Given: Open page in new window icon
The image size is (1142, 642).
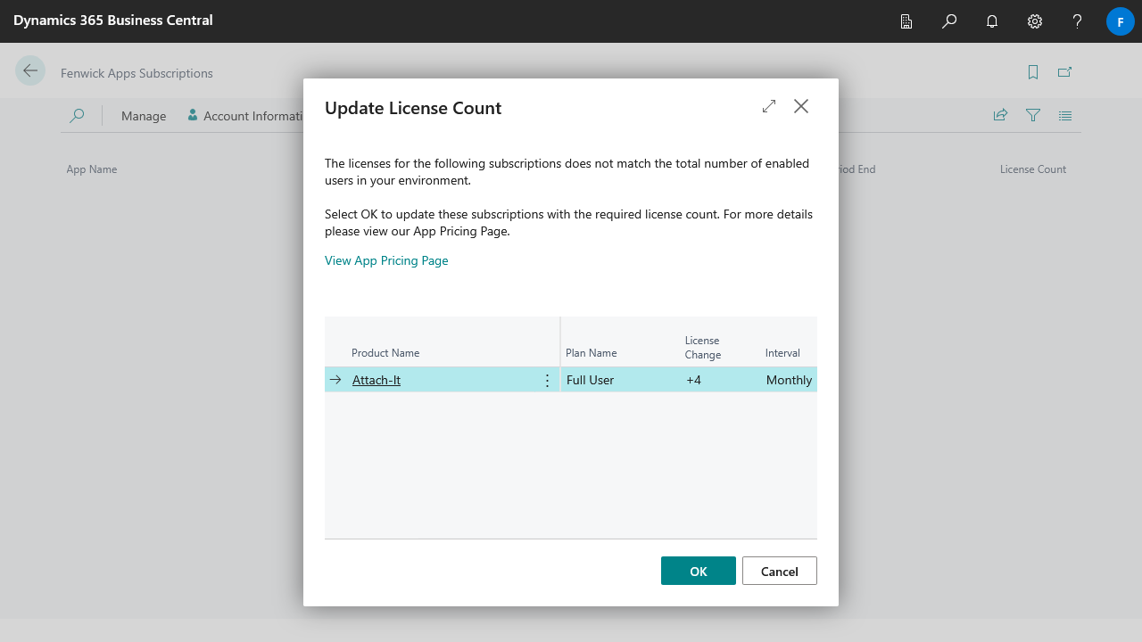Looking at the screenshot, I should coord(1064,72).
